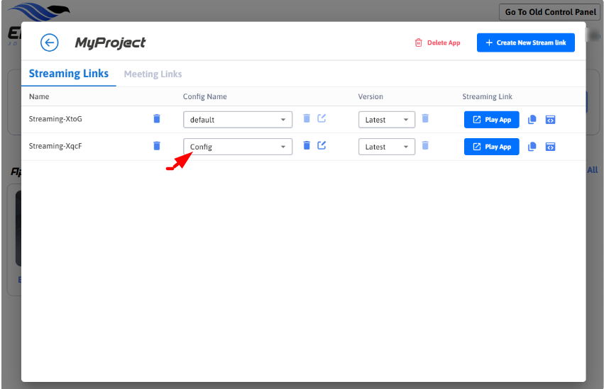
Task: Click Create New Stream link button
Action: coord(525,43)
